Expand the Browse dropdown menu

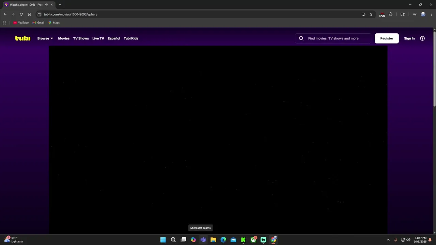pyautogui.click(x=45, y=38)
